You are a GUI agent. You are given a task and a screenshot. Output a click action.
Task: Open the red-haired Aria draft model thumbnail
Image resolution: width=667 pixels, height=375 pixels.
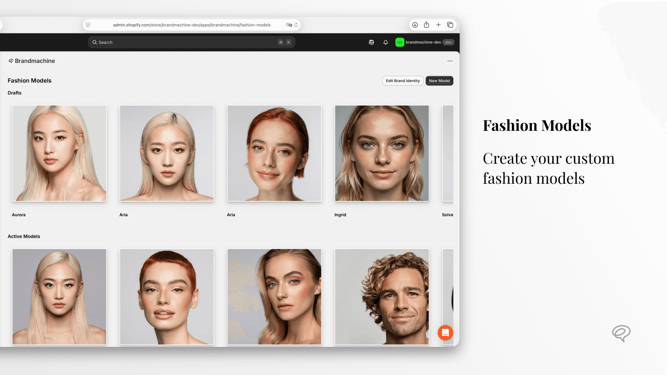(x=274, y=153)
